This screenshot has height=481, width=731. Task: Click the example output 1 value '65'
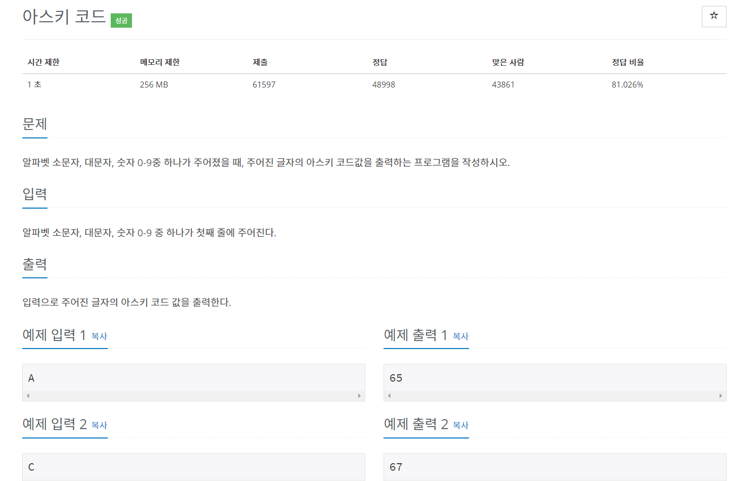pos(396,378)
